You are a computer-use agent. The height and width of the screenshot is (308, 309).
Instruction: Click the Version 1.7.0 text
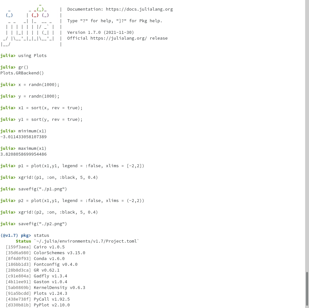pyautogui.click(x=100, y=32)
